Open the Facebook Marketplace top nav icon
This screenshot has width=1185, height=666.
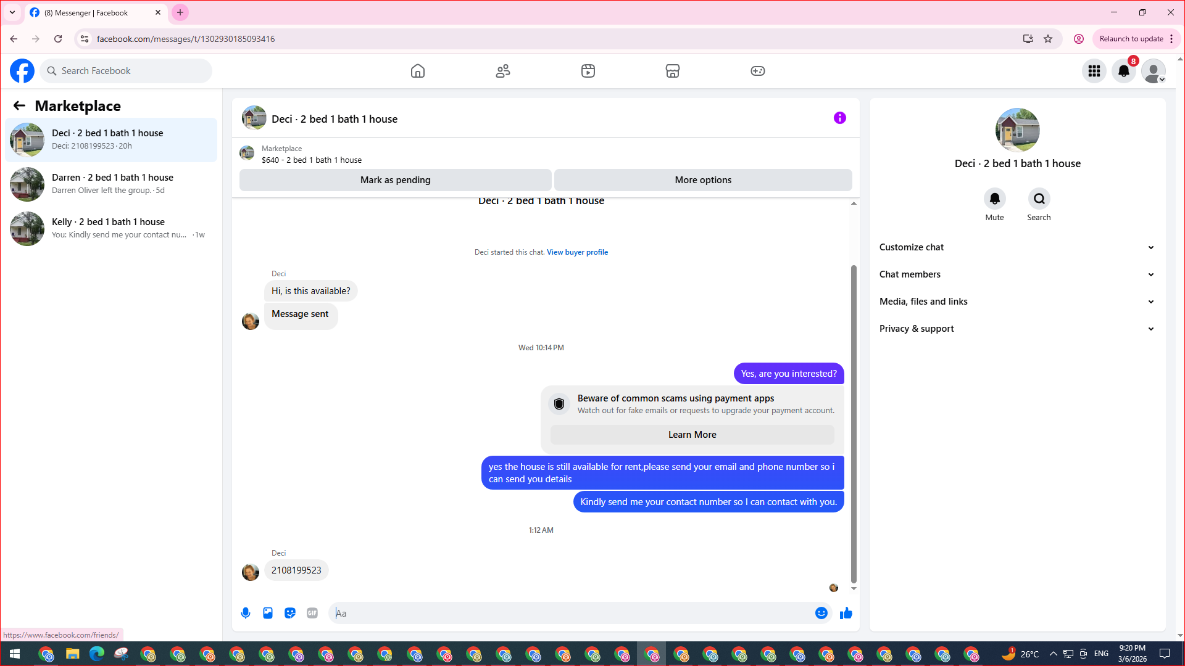coord(673,71)
